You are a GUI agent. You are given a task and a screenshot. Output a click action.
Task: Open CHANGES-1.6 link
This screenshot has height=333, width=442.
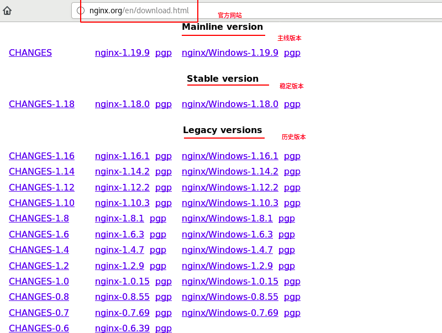pyautogui.click(x=39, y=234)
